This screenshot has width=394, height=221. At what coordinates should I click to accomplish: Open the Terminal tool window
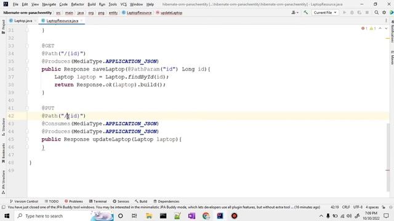pyautogui.click(x=98, y=201)
